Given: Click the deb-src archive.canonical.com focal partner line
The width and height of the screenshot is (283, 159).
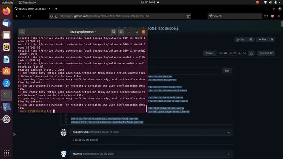Looking at the screenshot, I should pyautogui.click(x=107, y=122).
